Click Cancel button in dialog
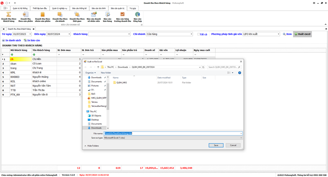Viewport: 328px width, 177px height. pyautogui.click(x=233, y=145)
